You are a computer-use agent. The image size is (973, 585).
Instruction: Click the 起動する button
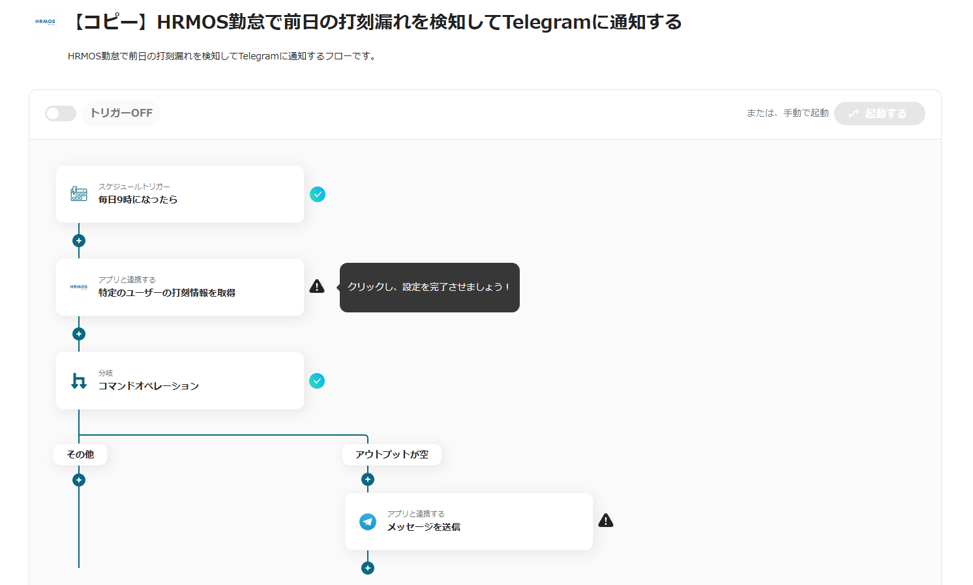[879, 113]
